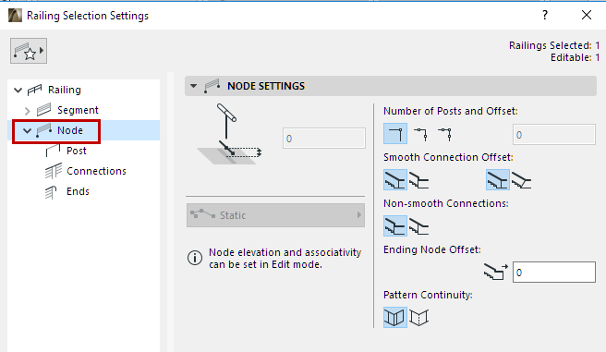Select second Pattern Continuity option
The image size is (606, 352).
point(419,318)
